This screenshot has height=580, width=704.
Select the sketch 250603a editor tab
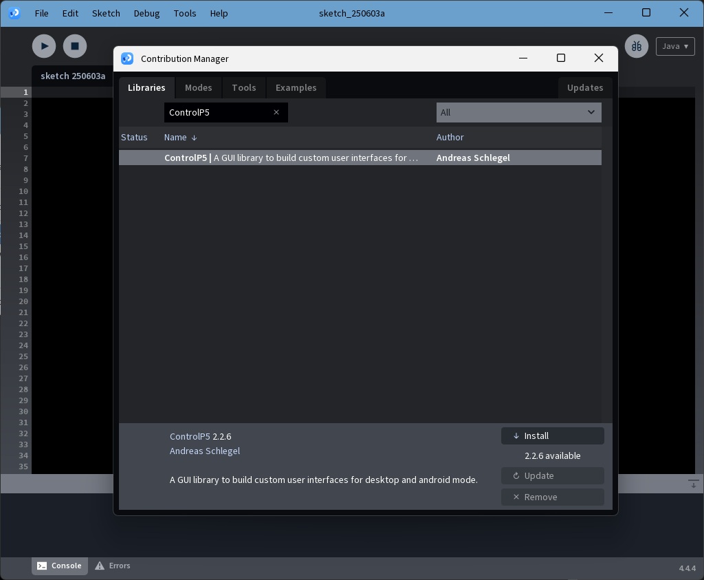tap(73, 76)
